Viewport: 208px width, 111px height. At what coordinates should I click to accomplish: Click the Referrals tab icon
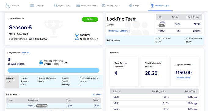coord(7,6)
